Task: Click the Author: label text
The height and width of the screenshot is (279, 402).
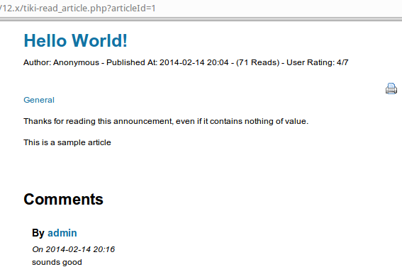Action: click(38, 62)
